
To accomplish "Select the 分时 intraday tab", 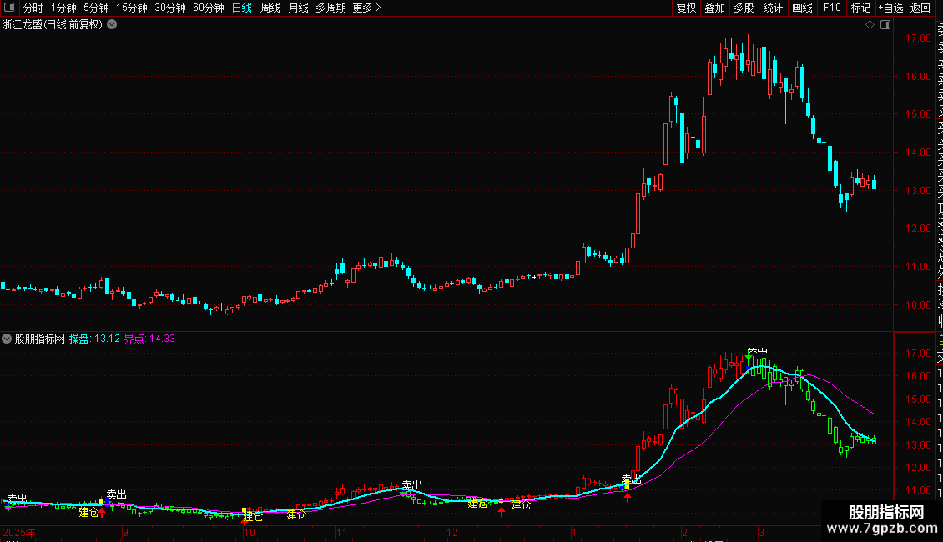I will click(33, 8).
